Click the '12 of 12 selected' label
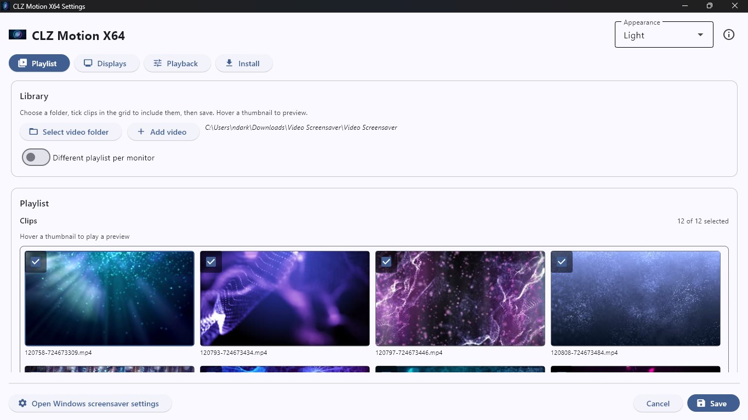This screenshot has height=420, width=748. (x=703, y=221)
